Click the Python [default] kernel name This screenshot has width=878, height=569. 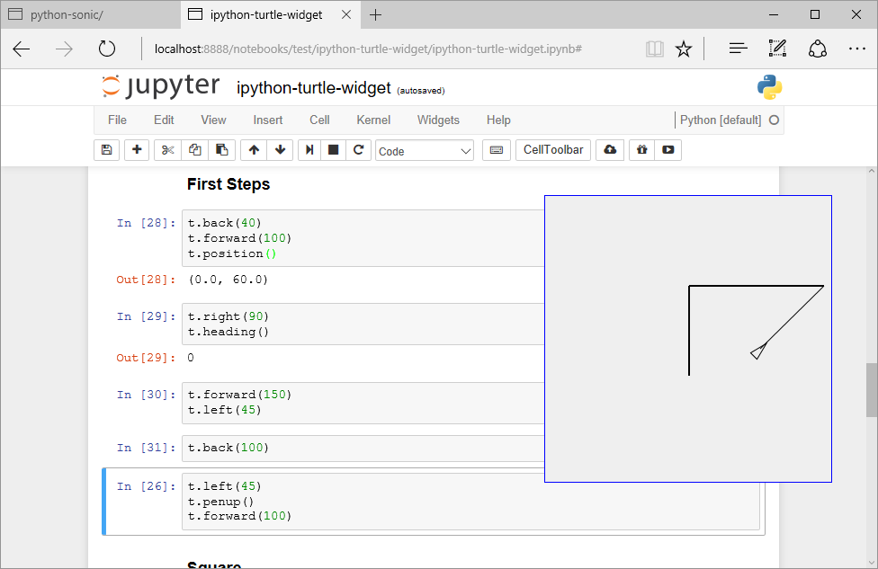point(721,120)
